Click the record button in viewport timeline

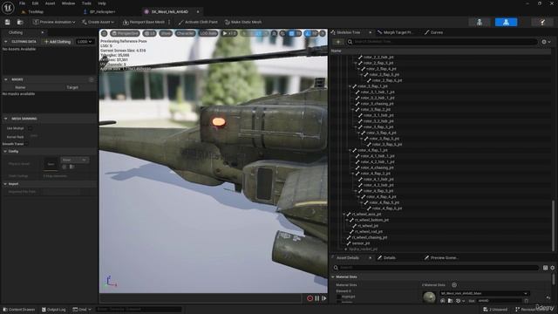310,298
